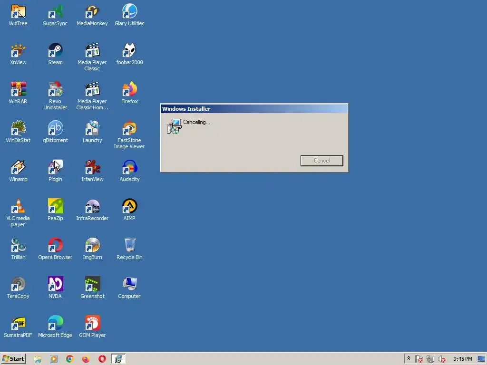Click the Windows Installer title bar
Viewport: 487px width, 365px height.
254,109
